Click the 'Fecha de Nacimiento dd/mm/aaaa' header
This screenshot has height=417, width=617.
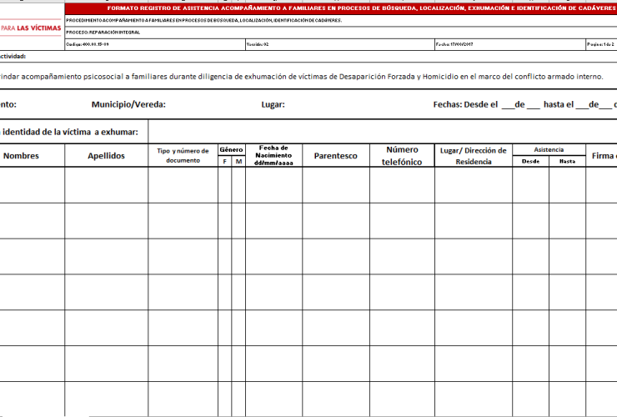click(x=273, y=155)
